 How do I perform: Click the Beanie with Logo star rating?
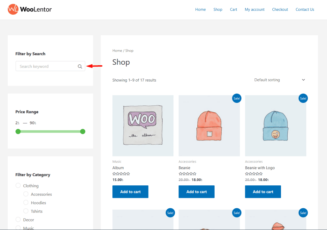pyautogui.click(x=254, y=174)
